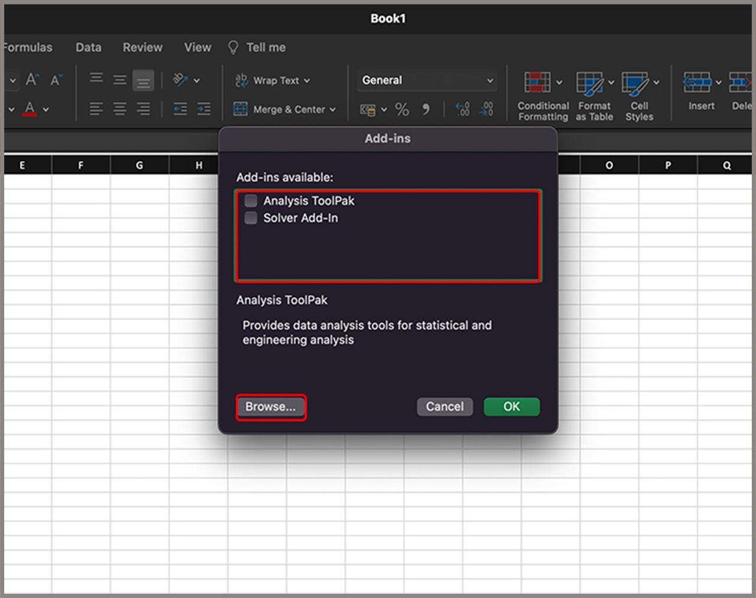Align text left in the cell
The image size is (756, 598).
pyautogui.click(x=96, y=109)
